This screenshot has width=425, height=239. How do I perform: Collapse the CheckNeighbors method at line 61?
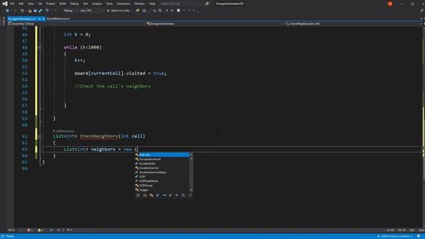tap(40, 136)
